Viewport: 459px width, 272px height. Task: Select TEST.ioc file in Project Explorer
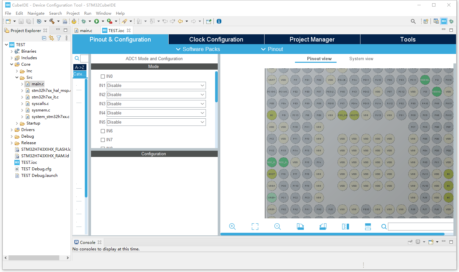[x=29, y=162]
